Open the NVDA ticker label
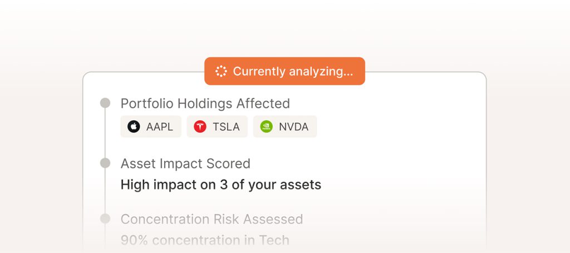 [x=293, y=127]
